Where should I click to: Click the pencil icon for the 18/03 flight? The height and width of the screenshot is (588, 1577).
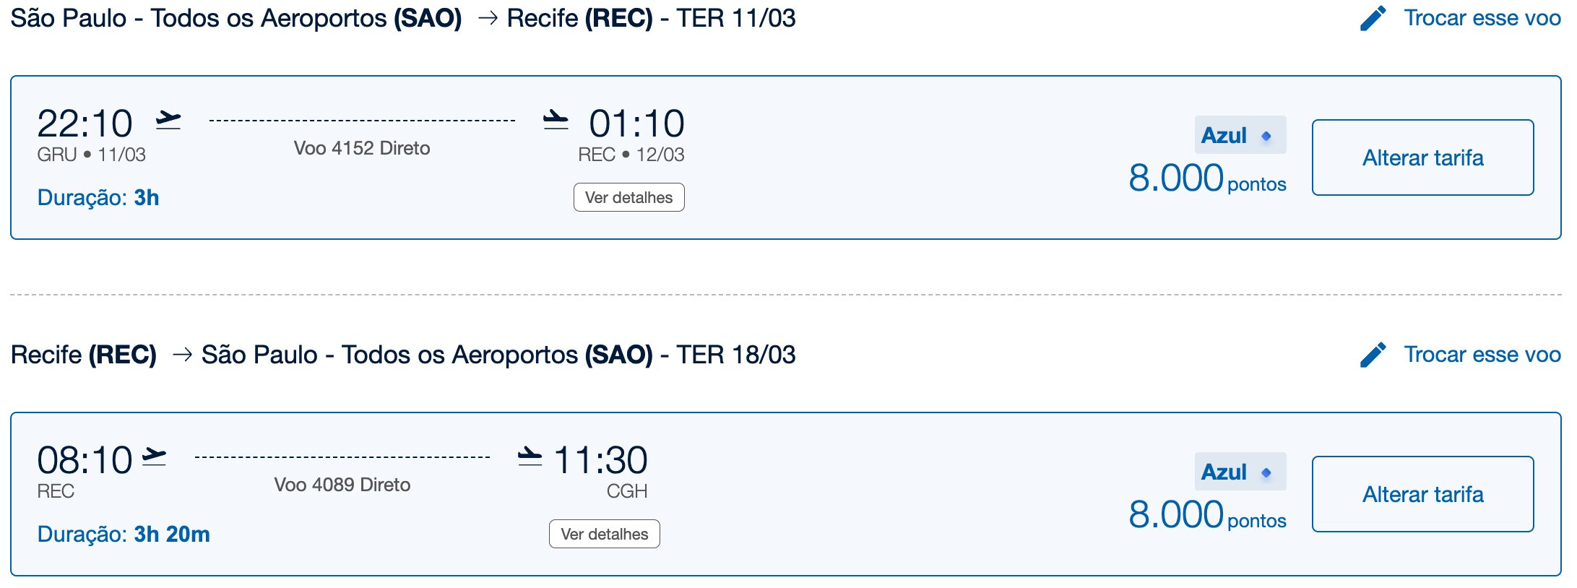[x=1373, y=355]
